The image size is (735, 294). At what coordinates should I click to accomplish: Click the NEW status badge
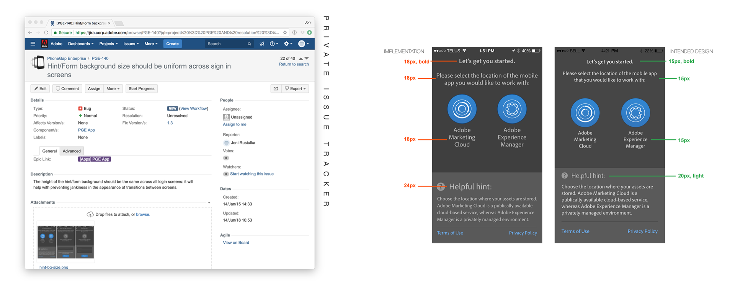(x=173, y=108)
